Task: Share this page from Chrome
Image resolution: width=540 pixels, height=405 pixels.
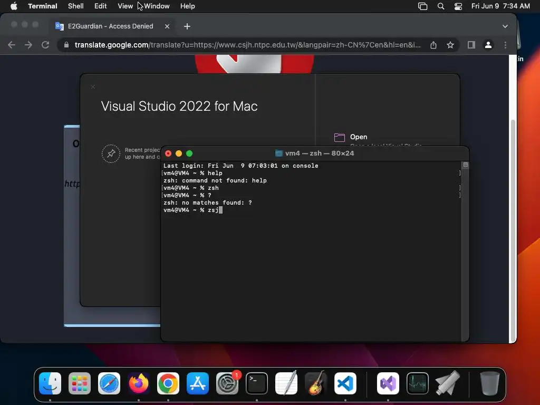Action: [x=433, y=45]
